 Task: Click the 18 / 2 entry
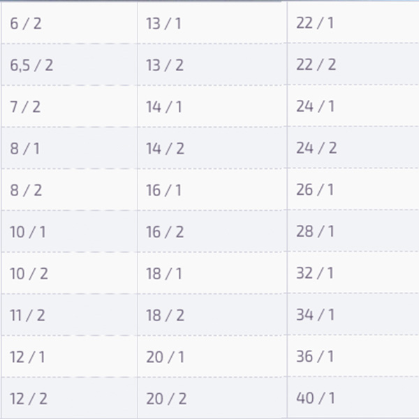(165, 316)
